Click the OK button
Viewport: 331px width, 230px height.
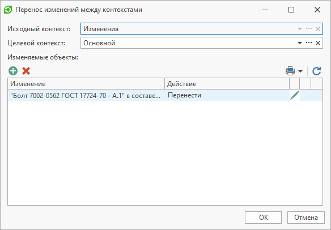[263, 218]
